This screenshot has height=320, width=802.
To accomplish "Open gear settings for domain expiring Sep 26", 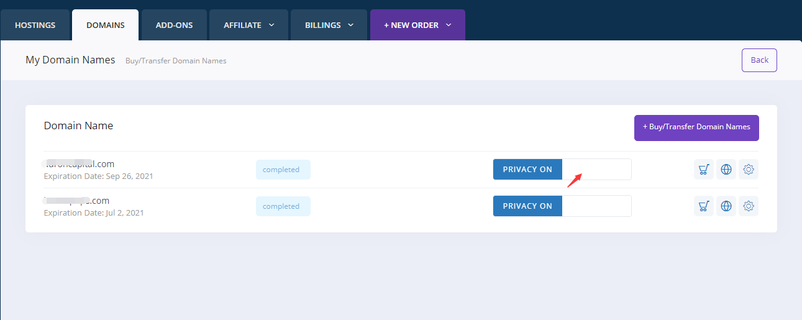I will pyautogui.click(x=749, y=170).
